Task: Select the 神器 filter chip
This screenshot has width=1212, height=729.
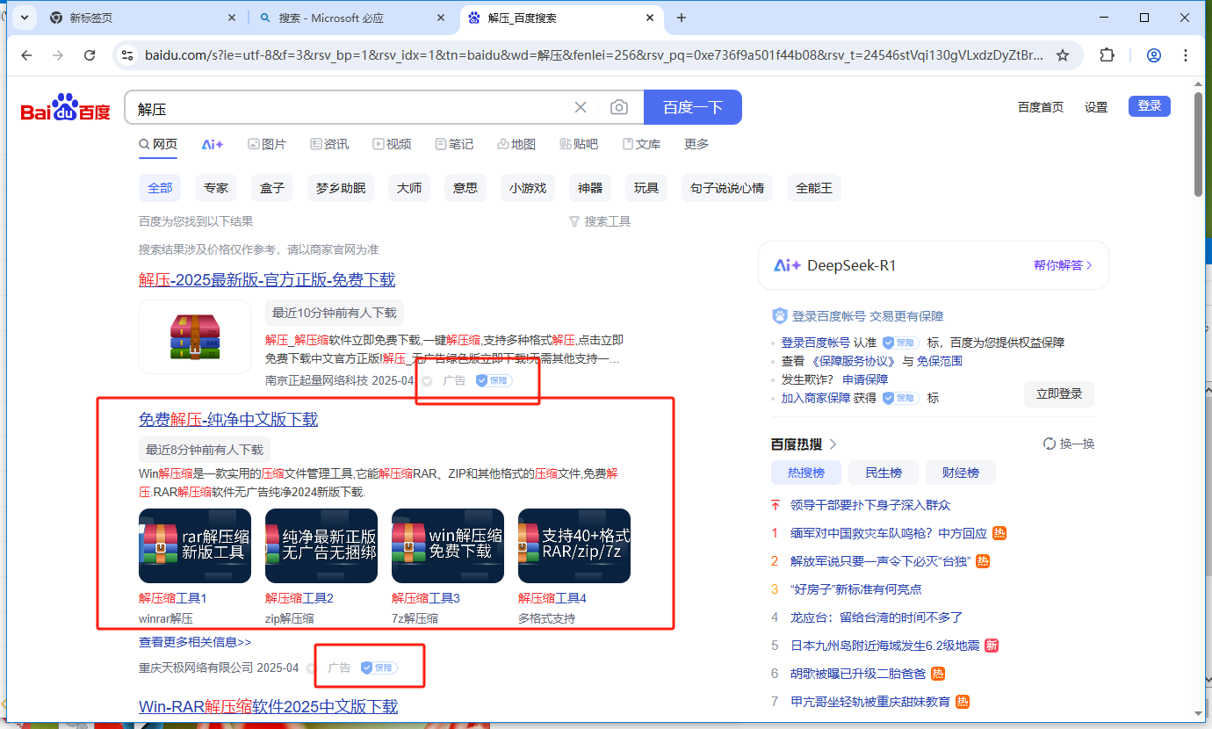Action: point(590,188)
